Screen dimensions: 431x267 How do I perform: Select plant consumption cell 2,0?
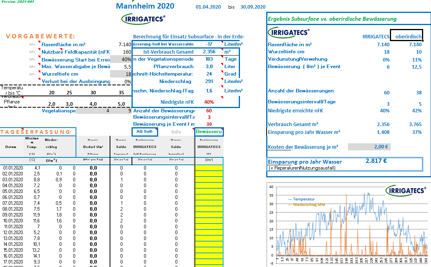pos(52,104)
